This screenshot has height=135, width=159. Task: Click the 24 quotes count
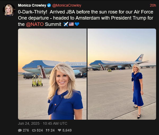[52, 130]
